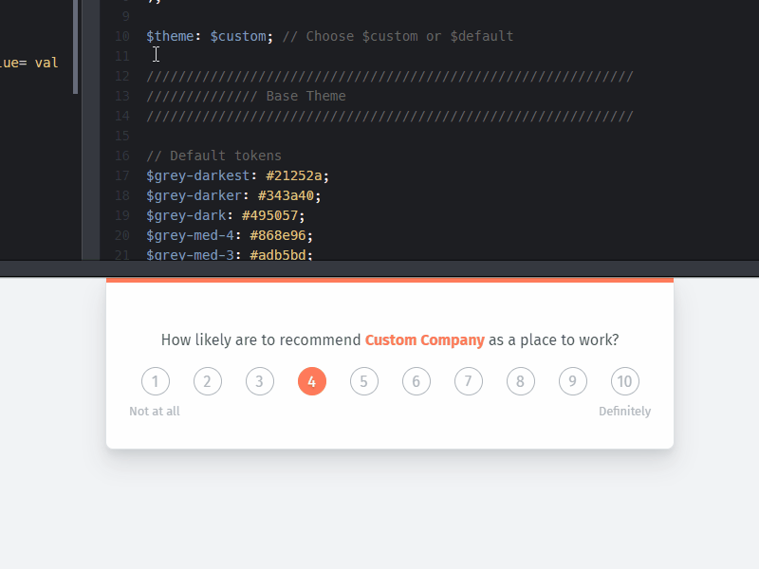The image size is (759, 569).
Task: Click the #495057 grey-dark color value
Action: 273,215
